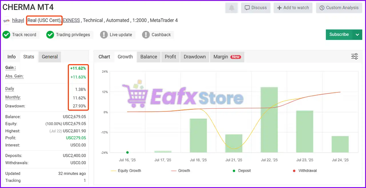The width and height of the screenshot is (366, 188).
Task: Select the Chart tab
Action: [x=104, y=57]
